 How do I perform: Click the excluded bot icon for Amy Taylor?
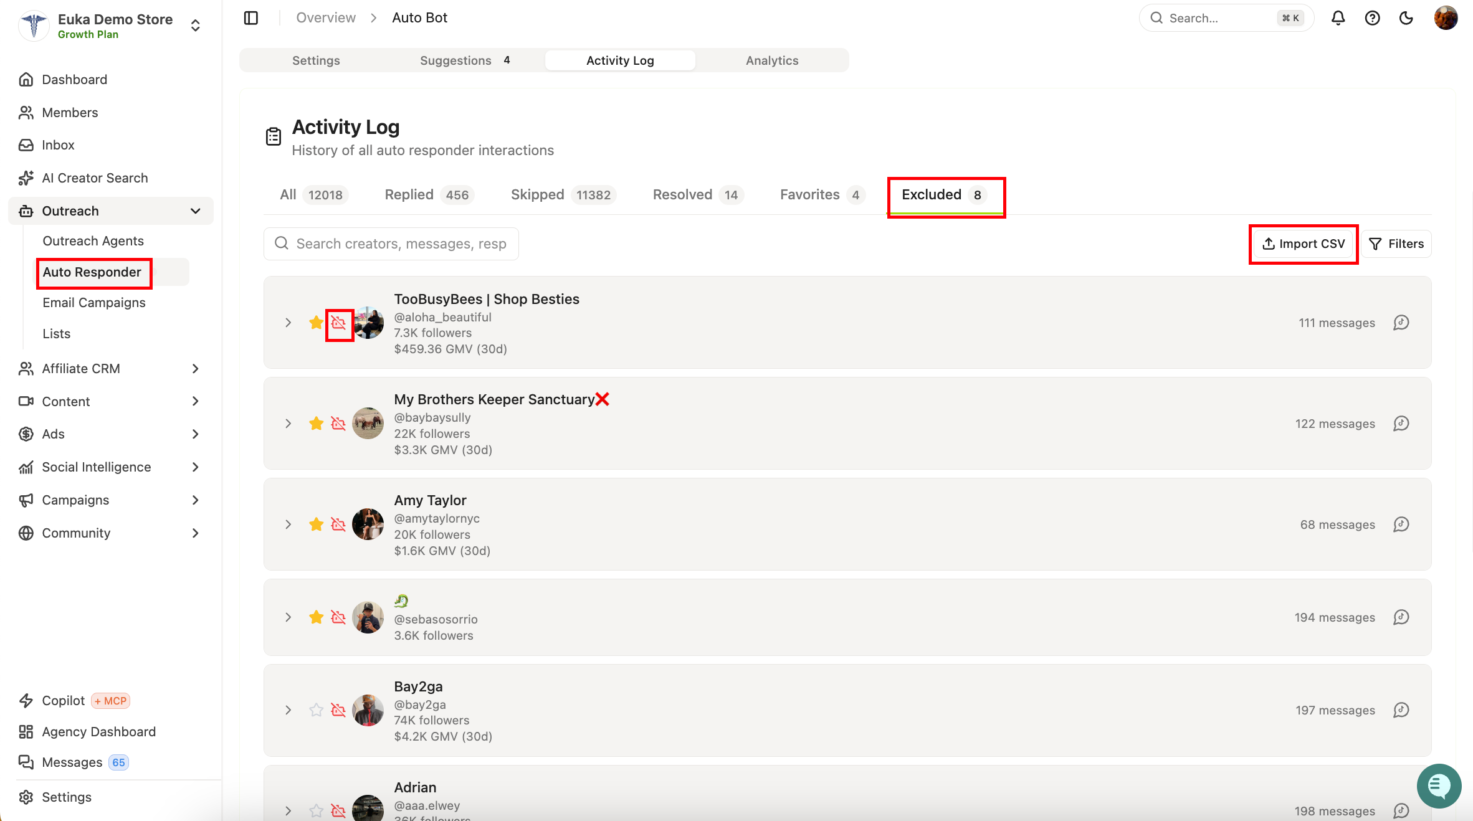pos(338,524)
